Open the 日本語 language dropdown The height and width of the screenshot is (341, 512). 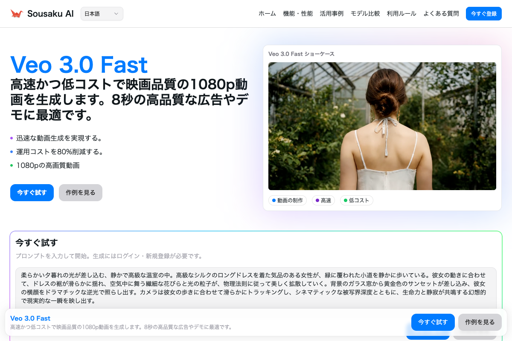pos(102,14)
